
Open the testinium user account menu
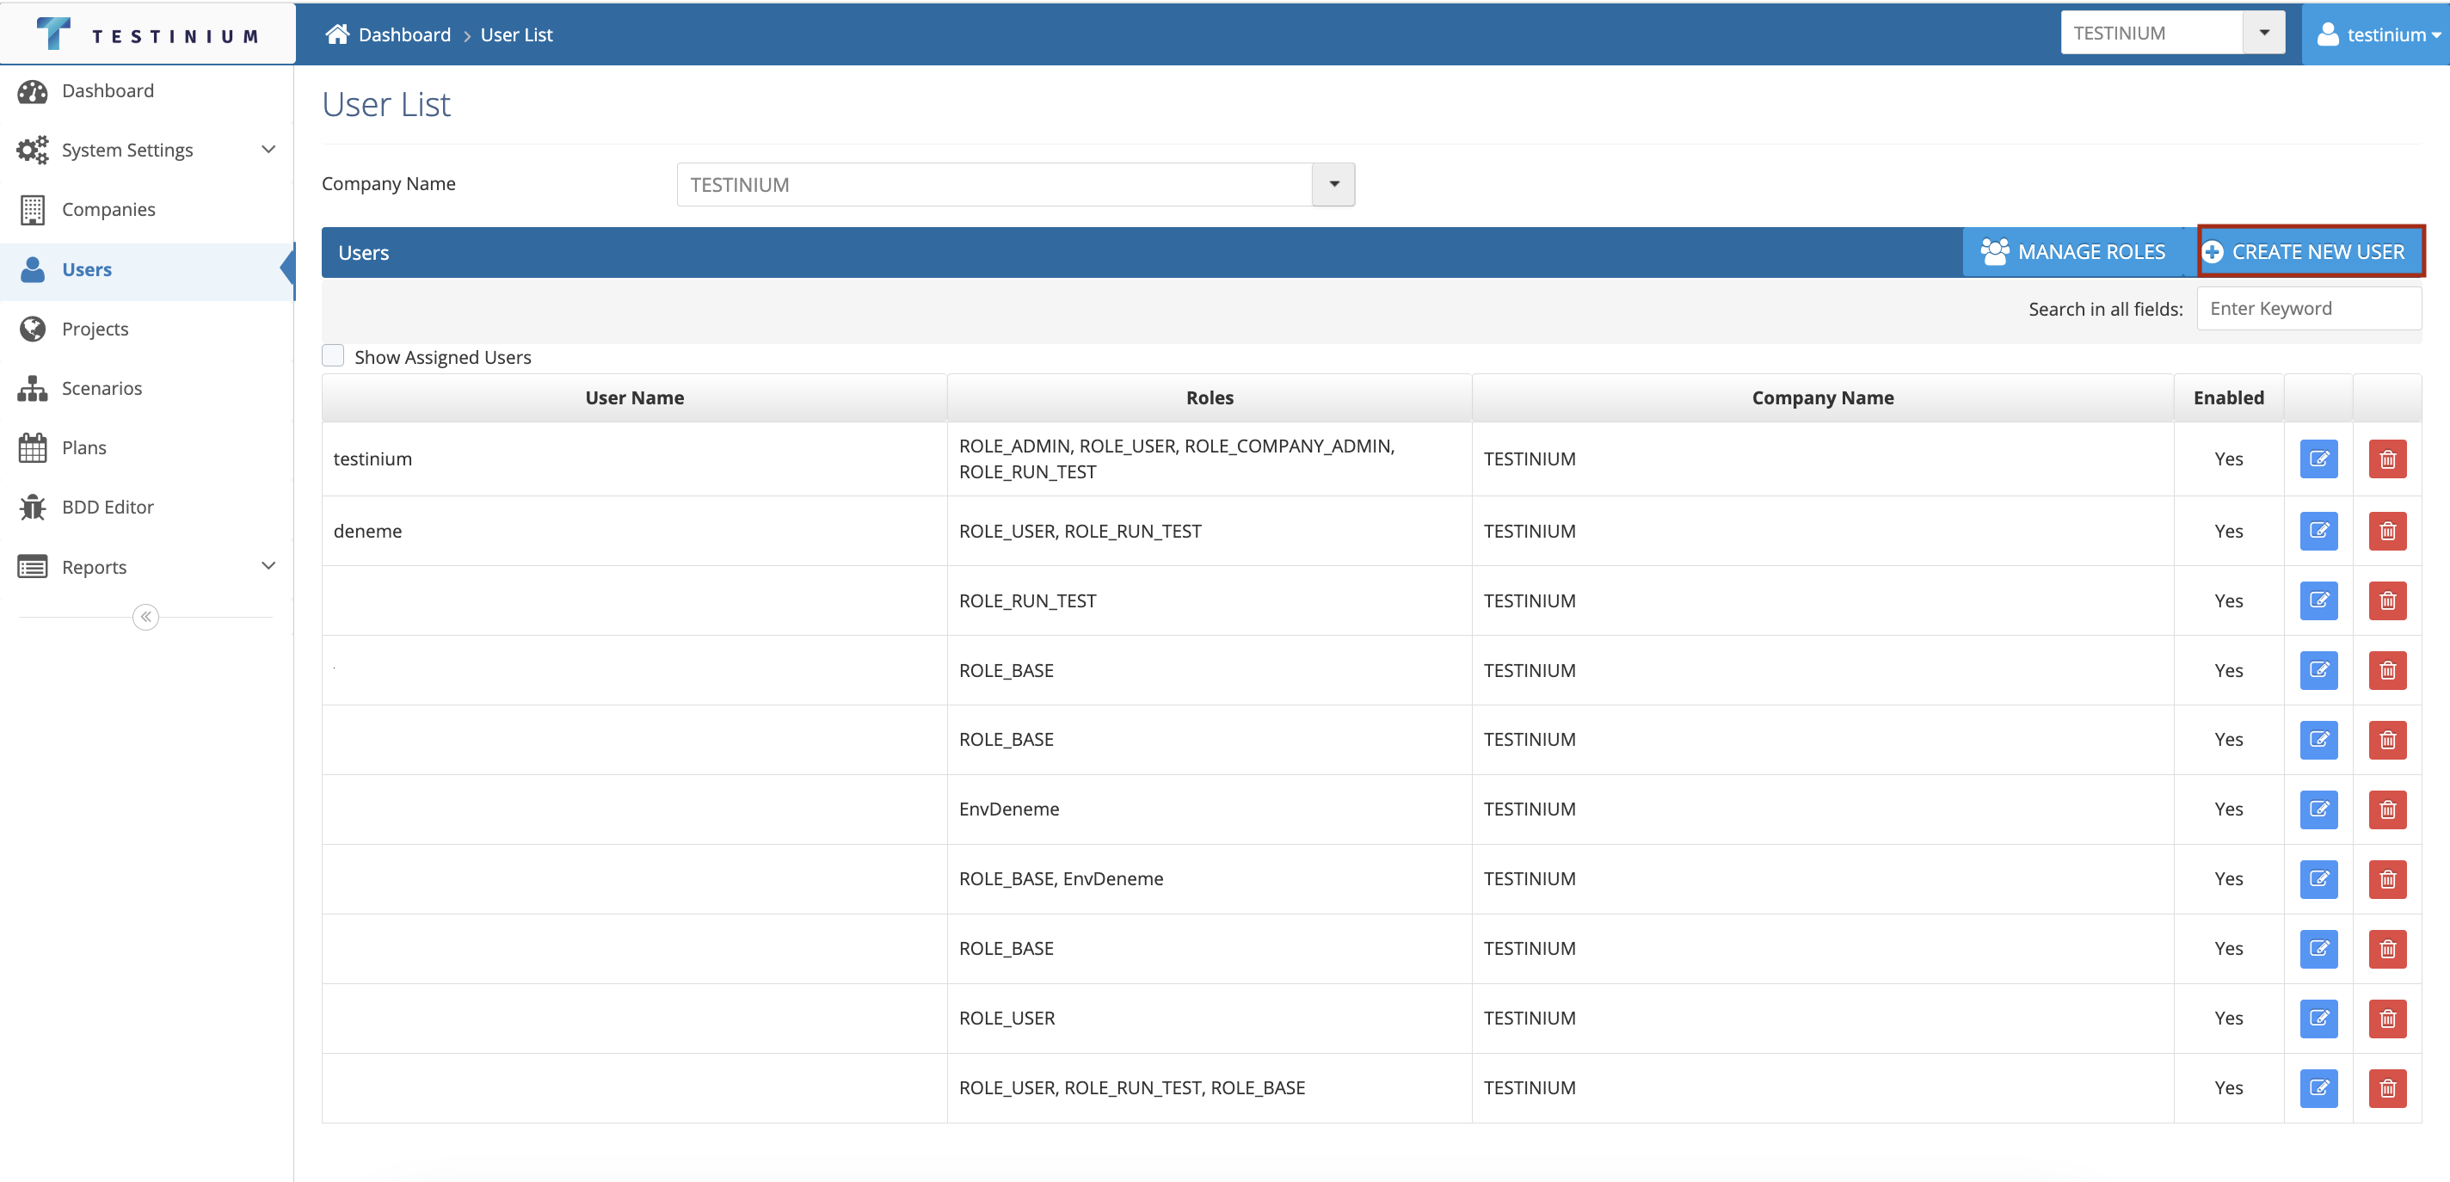(2378, 34)
